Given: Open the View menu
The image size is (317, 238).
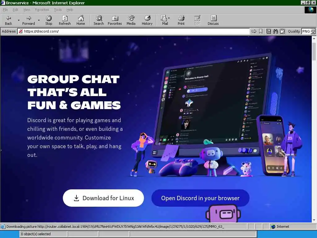Looking at the screenshot, I should coord(27,10).
